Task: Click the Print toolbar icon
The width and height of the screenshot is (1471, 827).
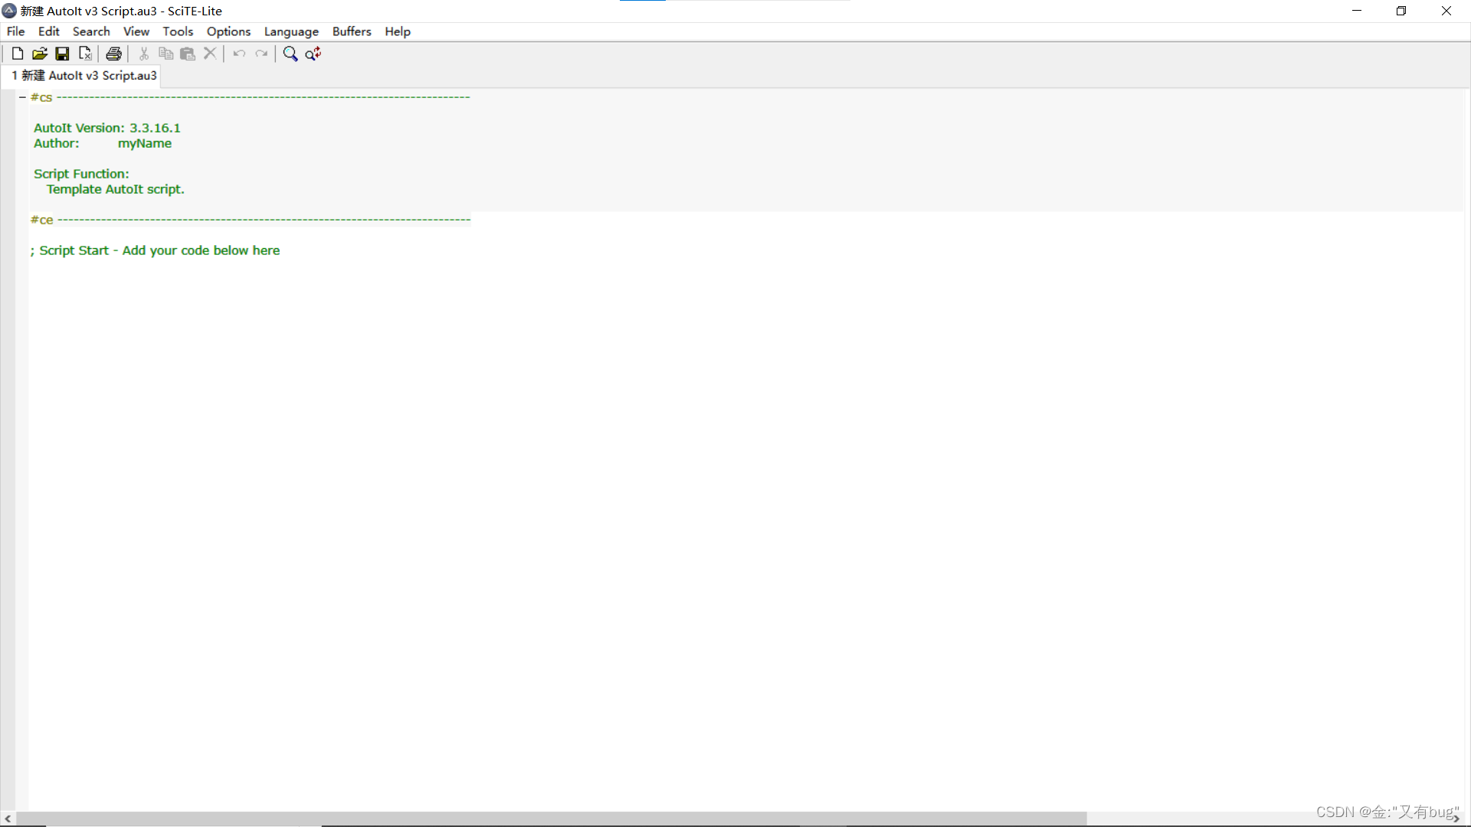Action: (x=113, y=54)
